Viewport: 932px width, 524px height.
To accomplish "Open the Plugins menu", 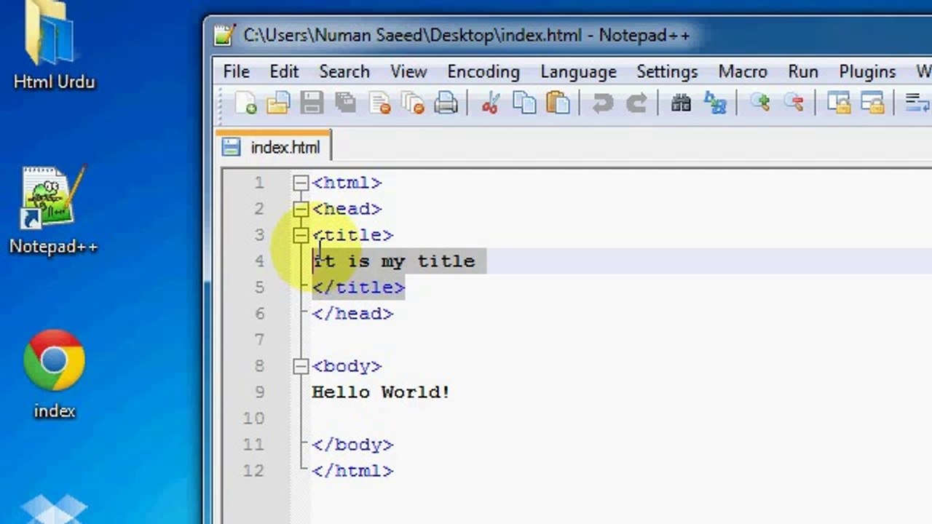I will pyautogui.click(x=867, y=71).
